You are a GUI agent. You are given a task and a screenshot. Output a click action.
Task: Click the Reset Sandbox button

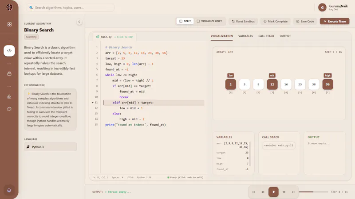243,21
